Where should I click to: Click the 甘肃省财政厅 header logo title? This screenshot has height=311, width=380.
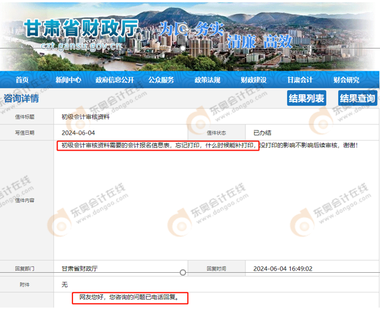(82, 29)
